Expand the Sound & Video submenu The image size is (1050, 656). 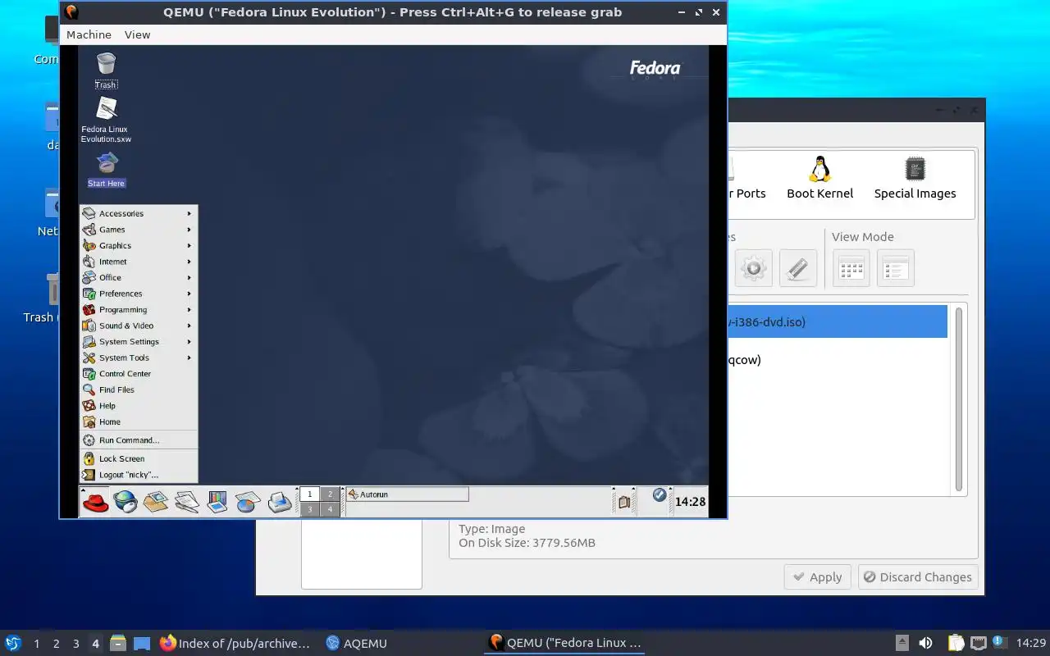138,326
